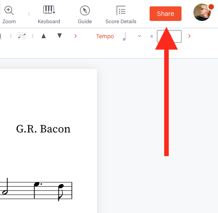The height and width of the screenshot is (213, 218).
Task: Open the Score Details panel
Action: (x=121, y=15)
